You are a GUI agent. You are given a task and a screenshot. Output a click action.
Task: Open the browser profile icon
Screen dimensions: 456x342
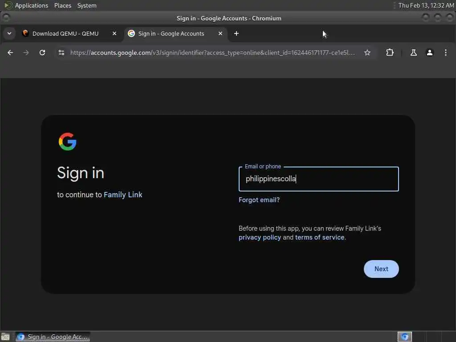tap(430, 53)
